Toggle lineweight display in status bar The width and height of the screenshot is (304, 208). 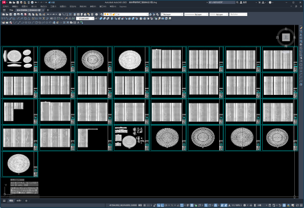pos(188,205)
